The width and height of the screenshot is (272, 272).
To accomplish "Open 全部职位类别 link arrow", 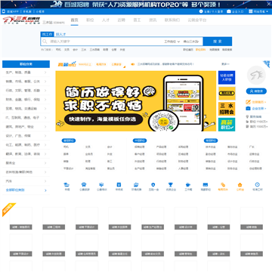I will point(45,190).
